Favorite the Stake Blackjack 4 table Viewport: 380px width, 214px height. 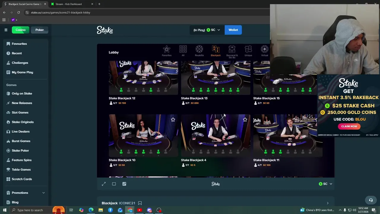pos(245,119)
